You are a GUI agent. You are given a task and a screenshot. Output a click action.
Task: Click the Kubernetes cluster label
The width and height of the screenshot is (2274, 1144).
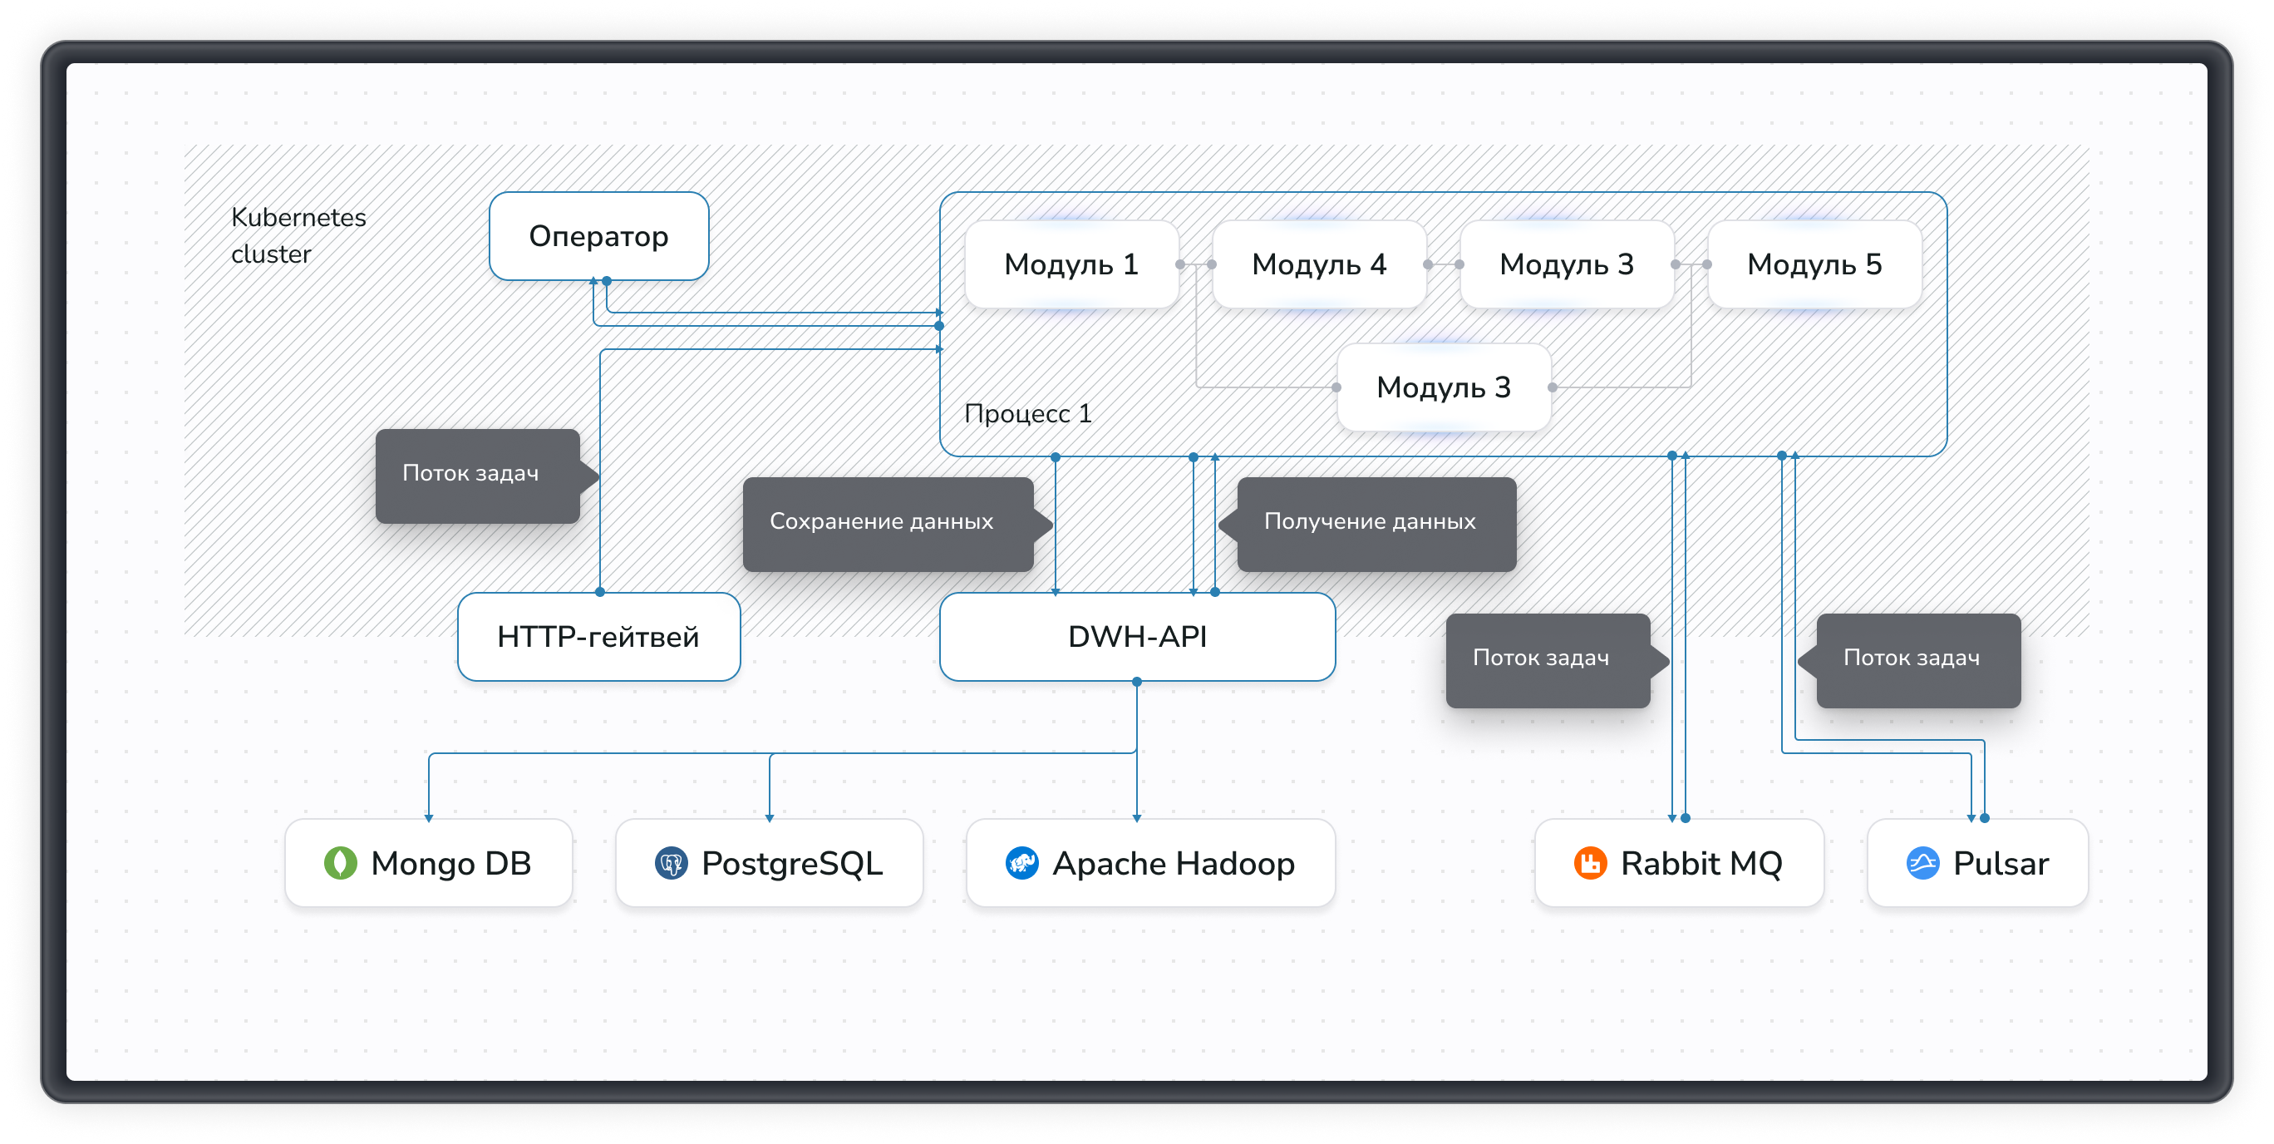coord(298,234)
